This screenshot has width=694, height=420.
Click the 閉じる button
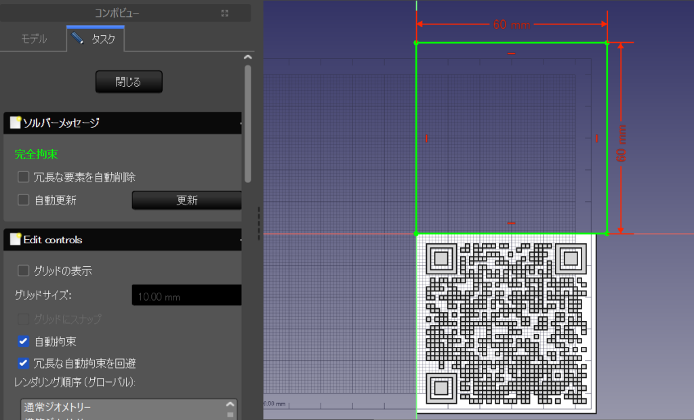(129, 82)
